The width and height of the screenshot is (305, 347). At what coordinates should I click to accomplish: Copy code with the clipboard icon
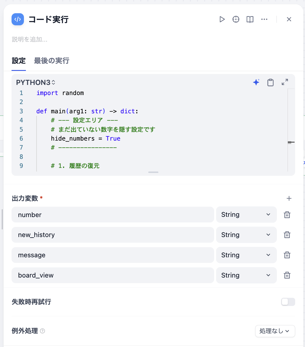click(x=270, y=82)
